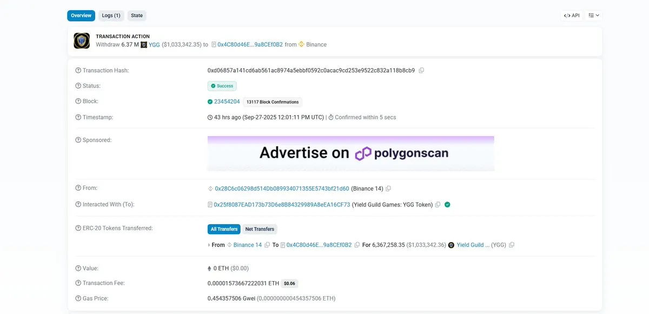Click the transaction fee 0.00001573667222031 ETH
The height and width of the screenshot is (314, 649).
point(243,283)
